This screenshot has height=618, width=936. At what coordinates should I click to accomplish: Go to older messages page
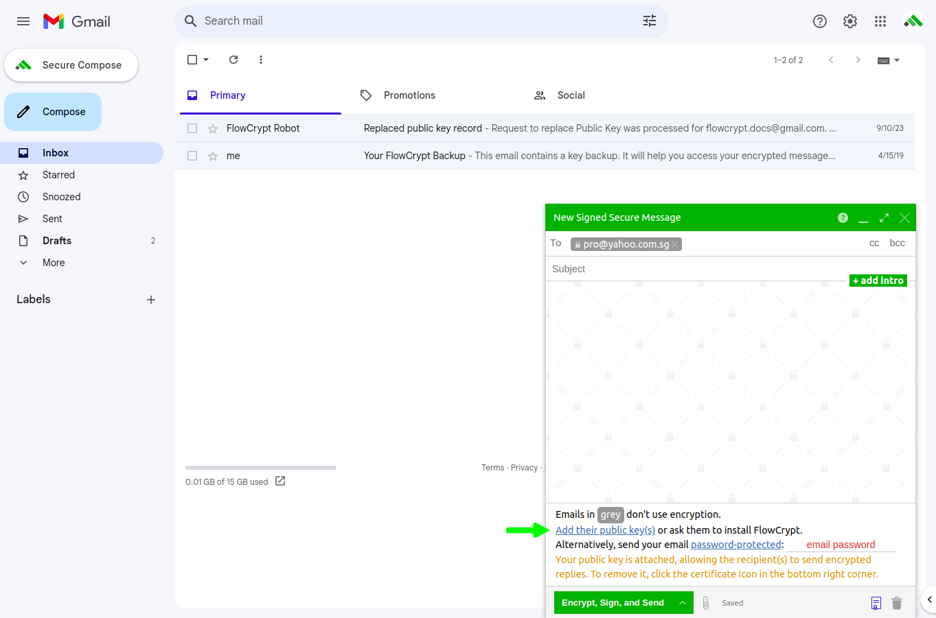click(858, 60)
